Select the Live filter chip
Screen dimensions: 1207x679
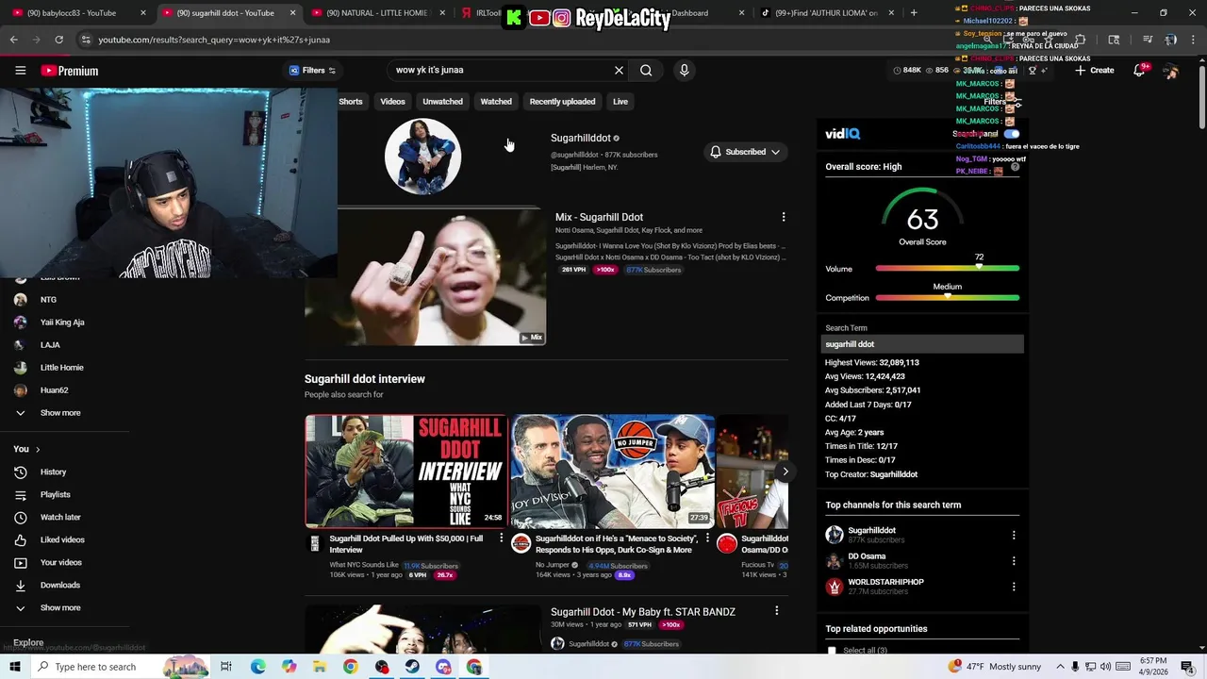(x=620, y=102)
